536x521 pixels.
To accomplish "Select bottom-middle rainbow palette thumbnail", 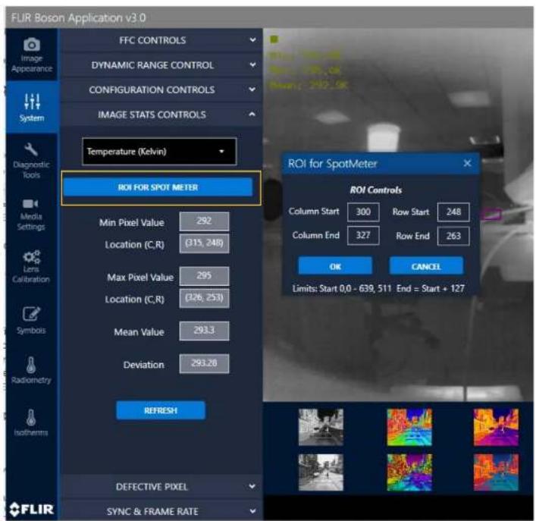I will [x=409, y=472].
